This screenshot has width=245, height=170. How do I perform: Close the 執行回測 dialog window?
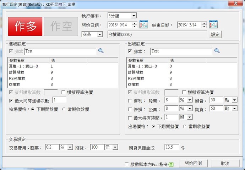235,3
